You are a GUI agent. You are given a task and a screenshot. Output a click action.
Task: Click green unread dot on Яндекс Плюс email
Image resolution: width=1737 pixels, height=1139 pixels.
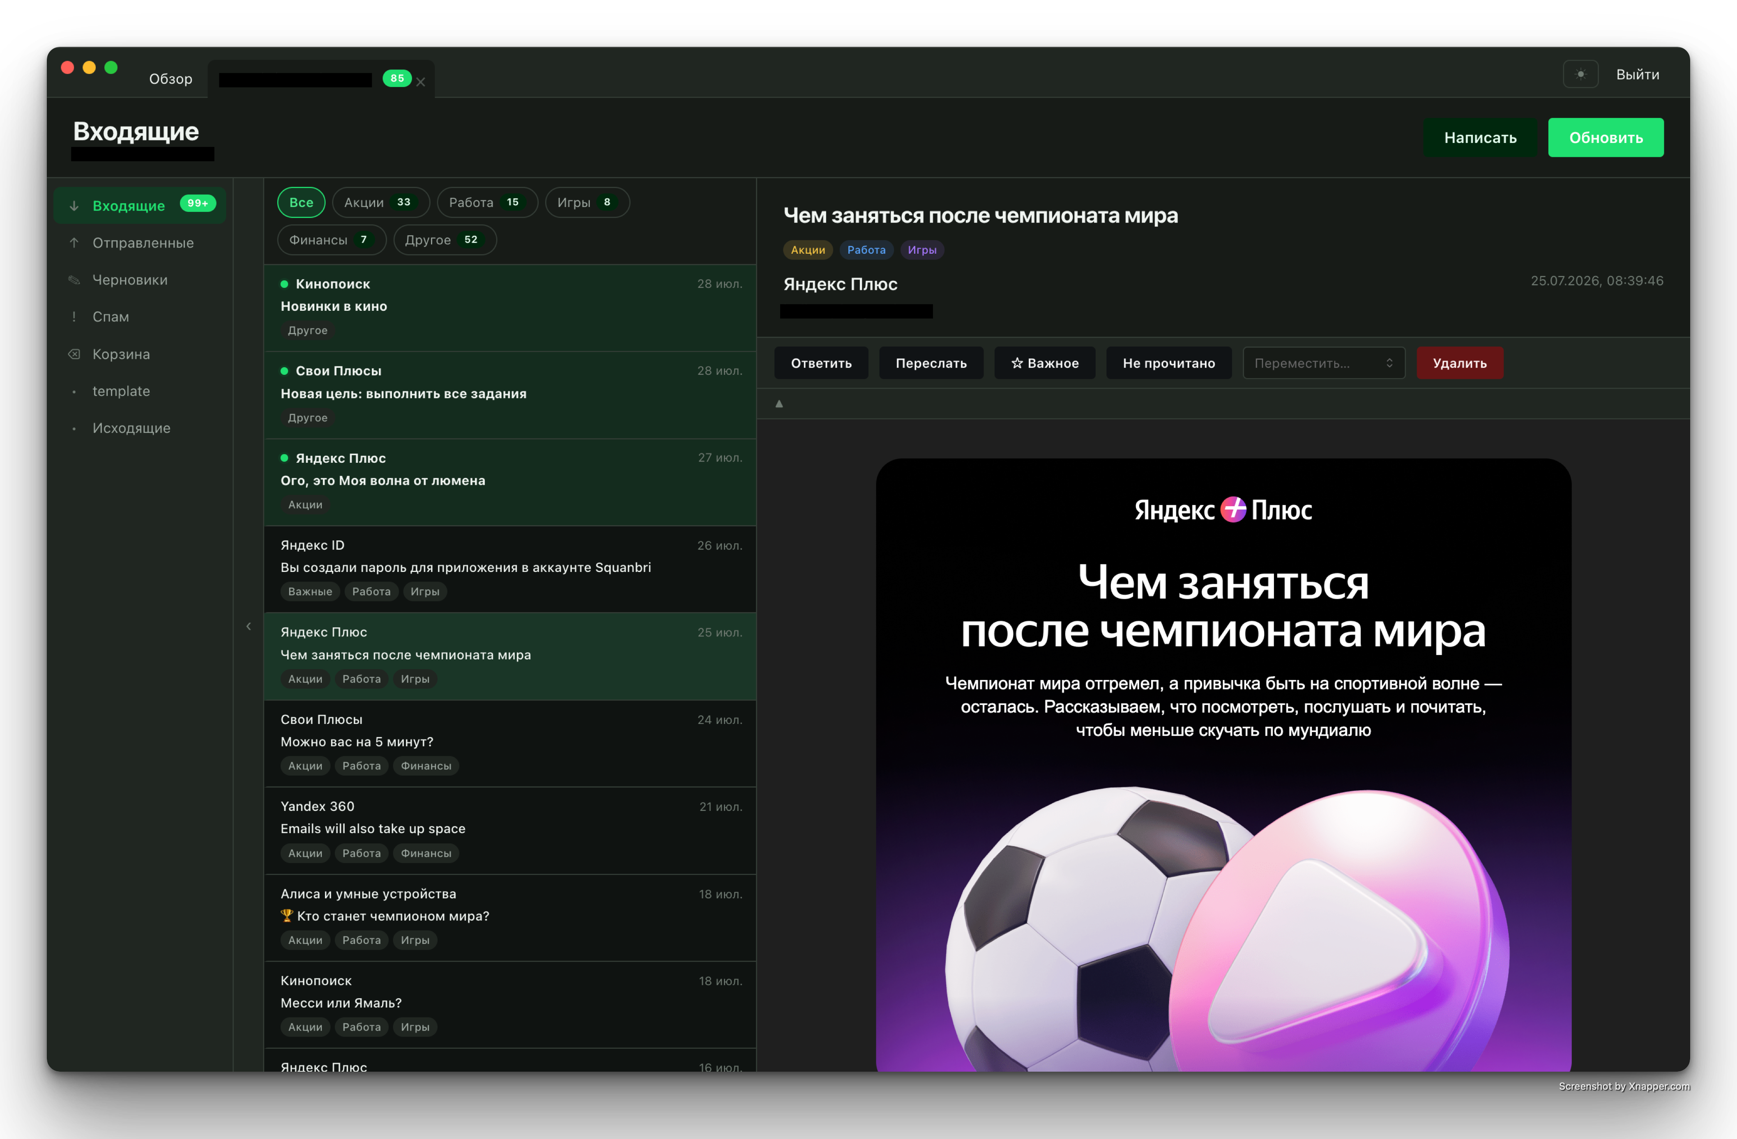coord(285,458)
